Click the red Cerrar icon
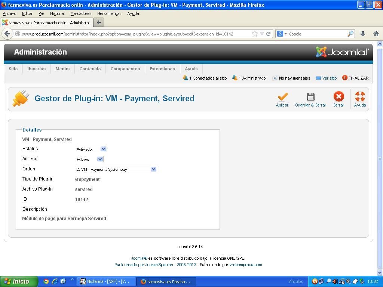Viewport: 383px width, 287px height. coord(338,96)
